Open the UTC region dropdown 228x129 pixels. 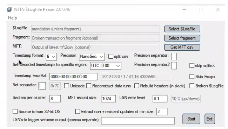pos(106,66)
